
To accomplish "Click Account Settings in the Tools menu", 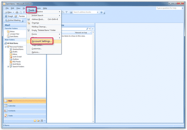I will (x=42, y=41).
